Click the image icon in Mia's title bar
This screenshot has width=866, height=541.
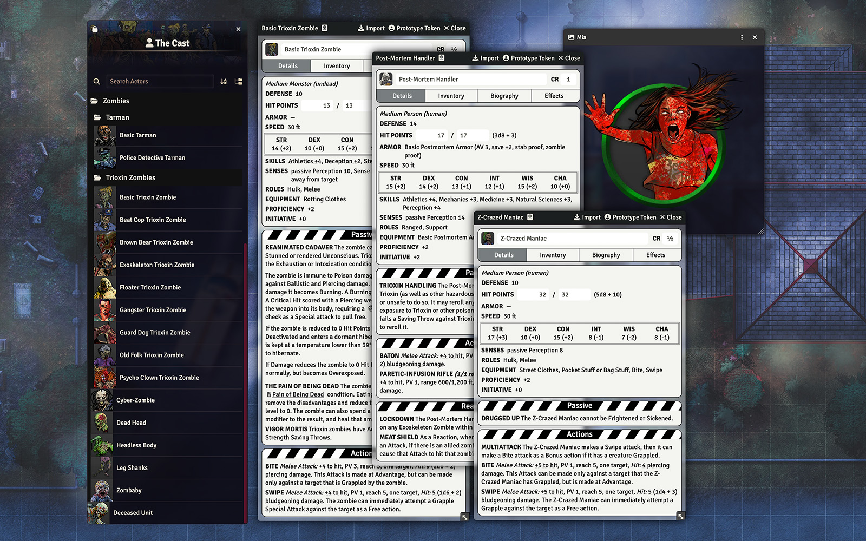point(572,37)
